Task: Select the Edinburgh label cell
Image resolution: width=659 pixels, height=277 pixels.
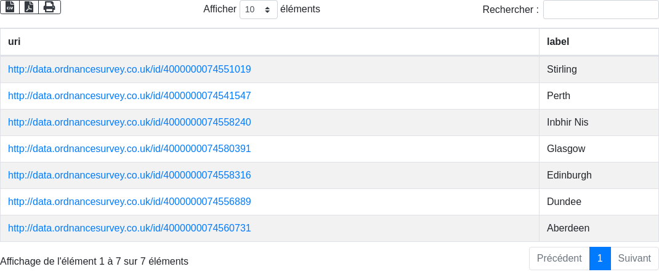Action: (x=599, y=175)
